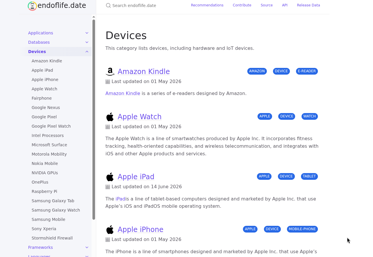The height and width of the screenshot is (257, 373).
Task: Collapse the Devices sidebar category
Action: coord(87,52)
